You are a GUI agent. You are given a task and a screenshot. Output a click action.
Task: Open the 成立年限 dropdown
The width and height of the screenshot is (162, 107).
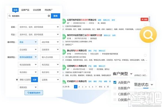click(x=50, y=42)
